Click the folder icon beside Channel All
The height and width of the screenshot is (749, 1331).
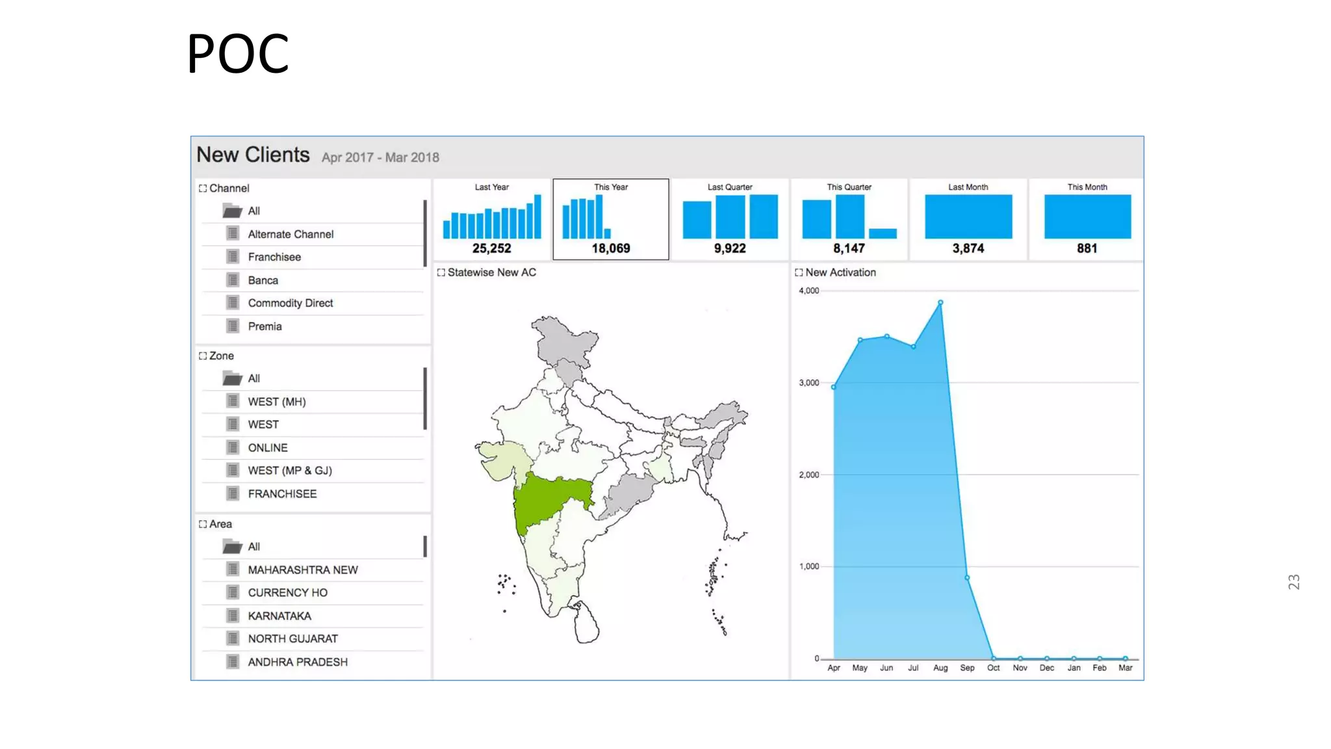point(232,211)
